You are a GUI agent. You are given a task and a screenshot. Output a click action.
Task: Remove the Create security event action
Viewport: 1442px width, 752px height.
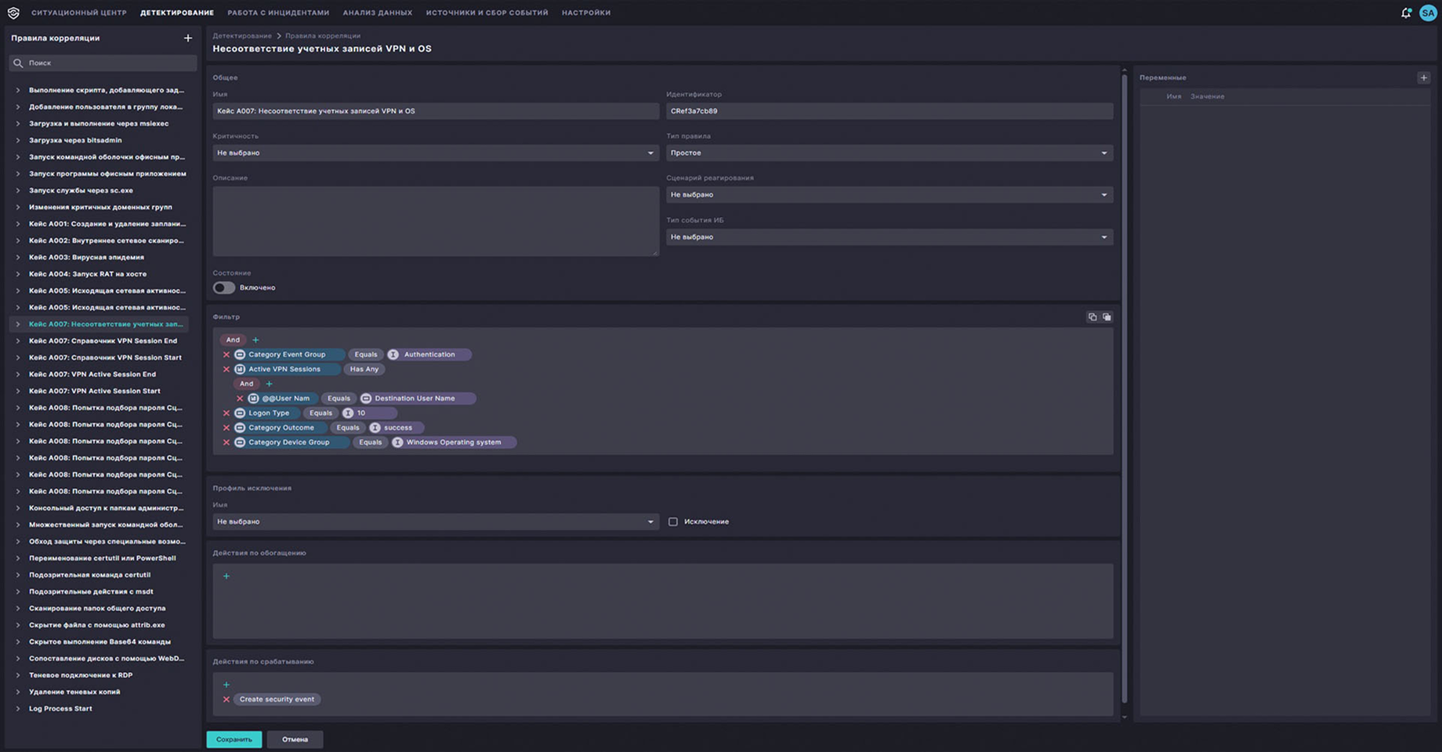click(x=226, y=700)
